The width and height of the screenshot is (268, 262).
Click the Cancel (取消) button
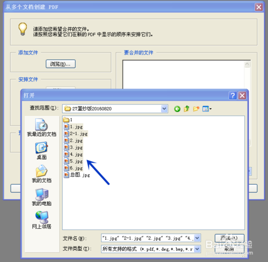point(229,249)
